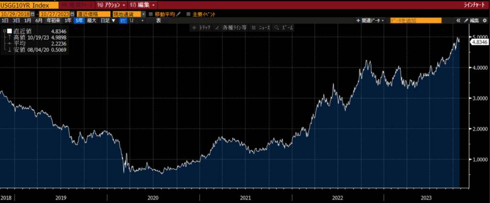Select the line chart type icon
The image size is (490, 203).
[123, 21]
